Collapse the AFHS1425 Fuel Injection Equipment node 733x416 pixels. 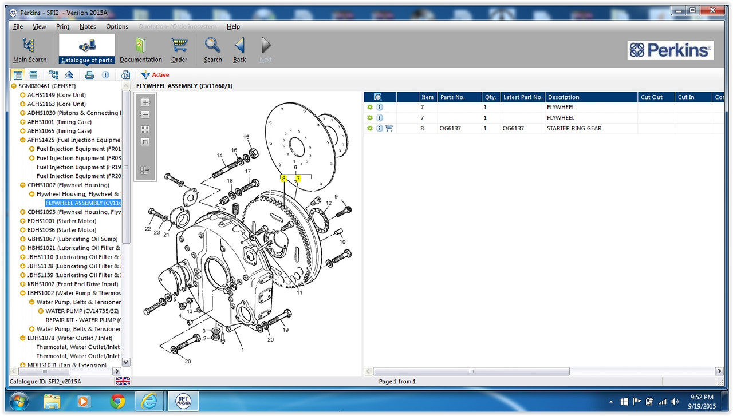23,140
